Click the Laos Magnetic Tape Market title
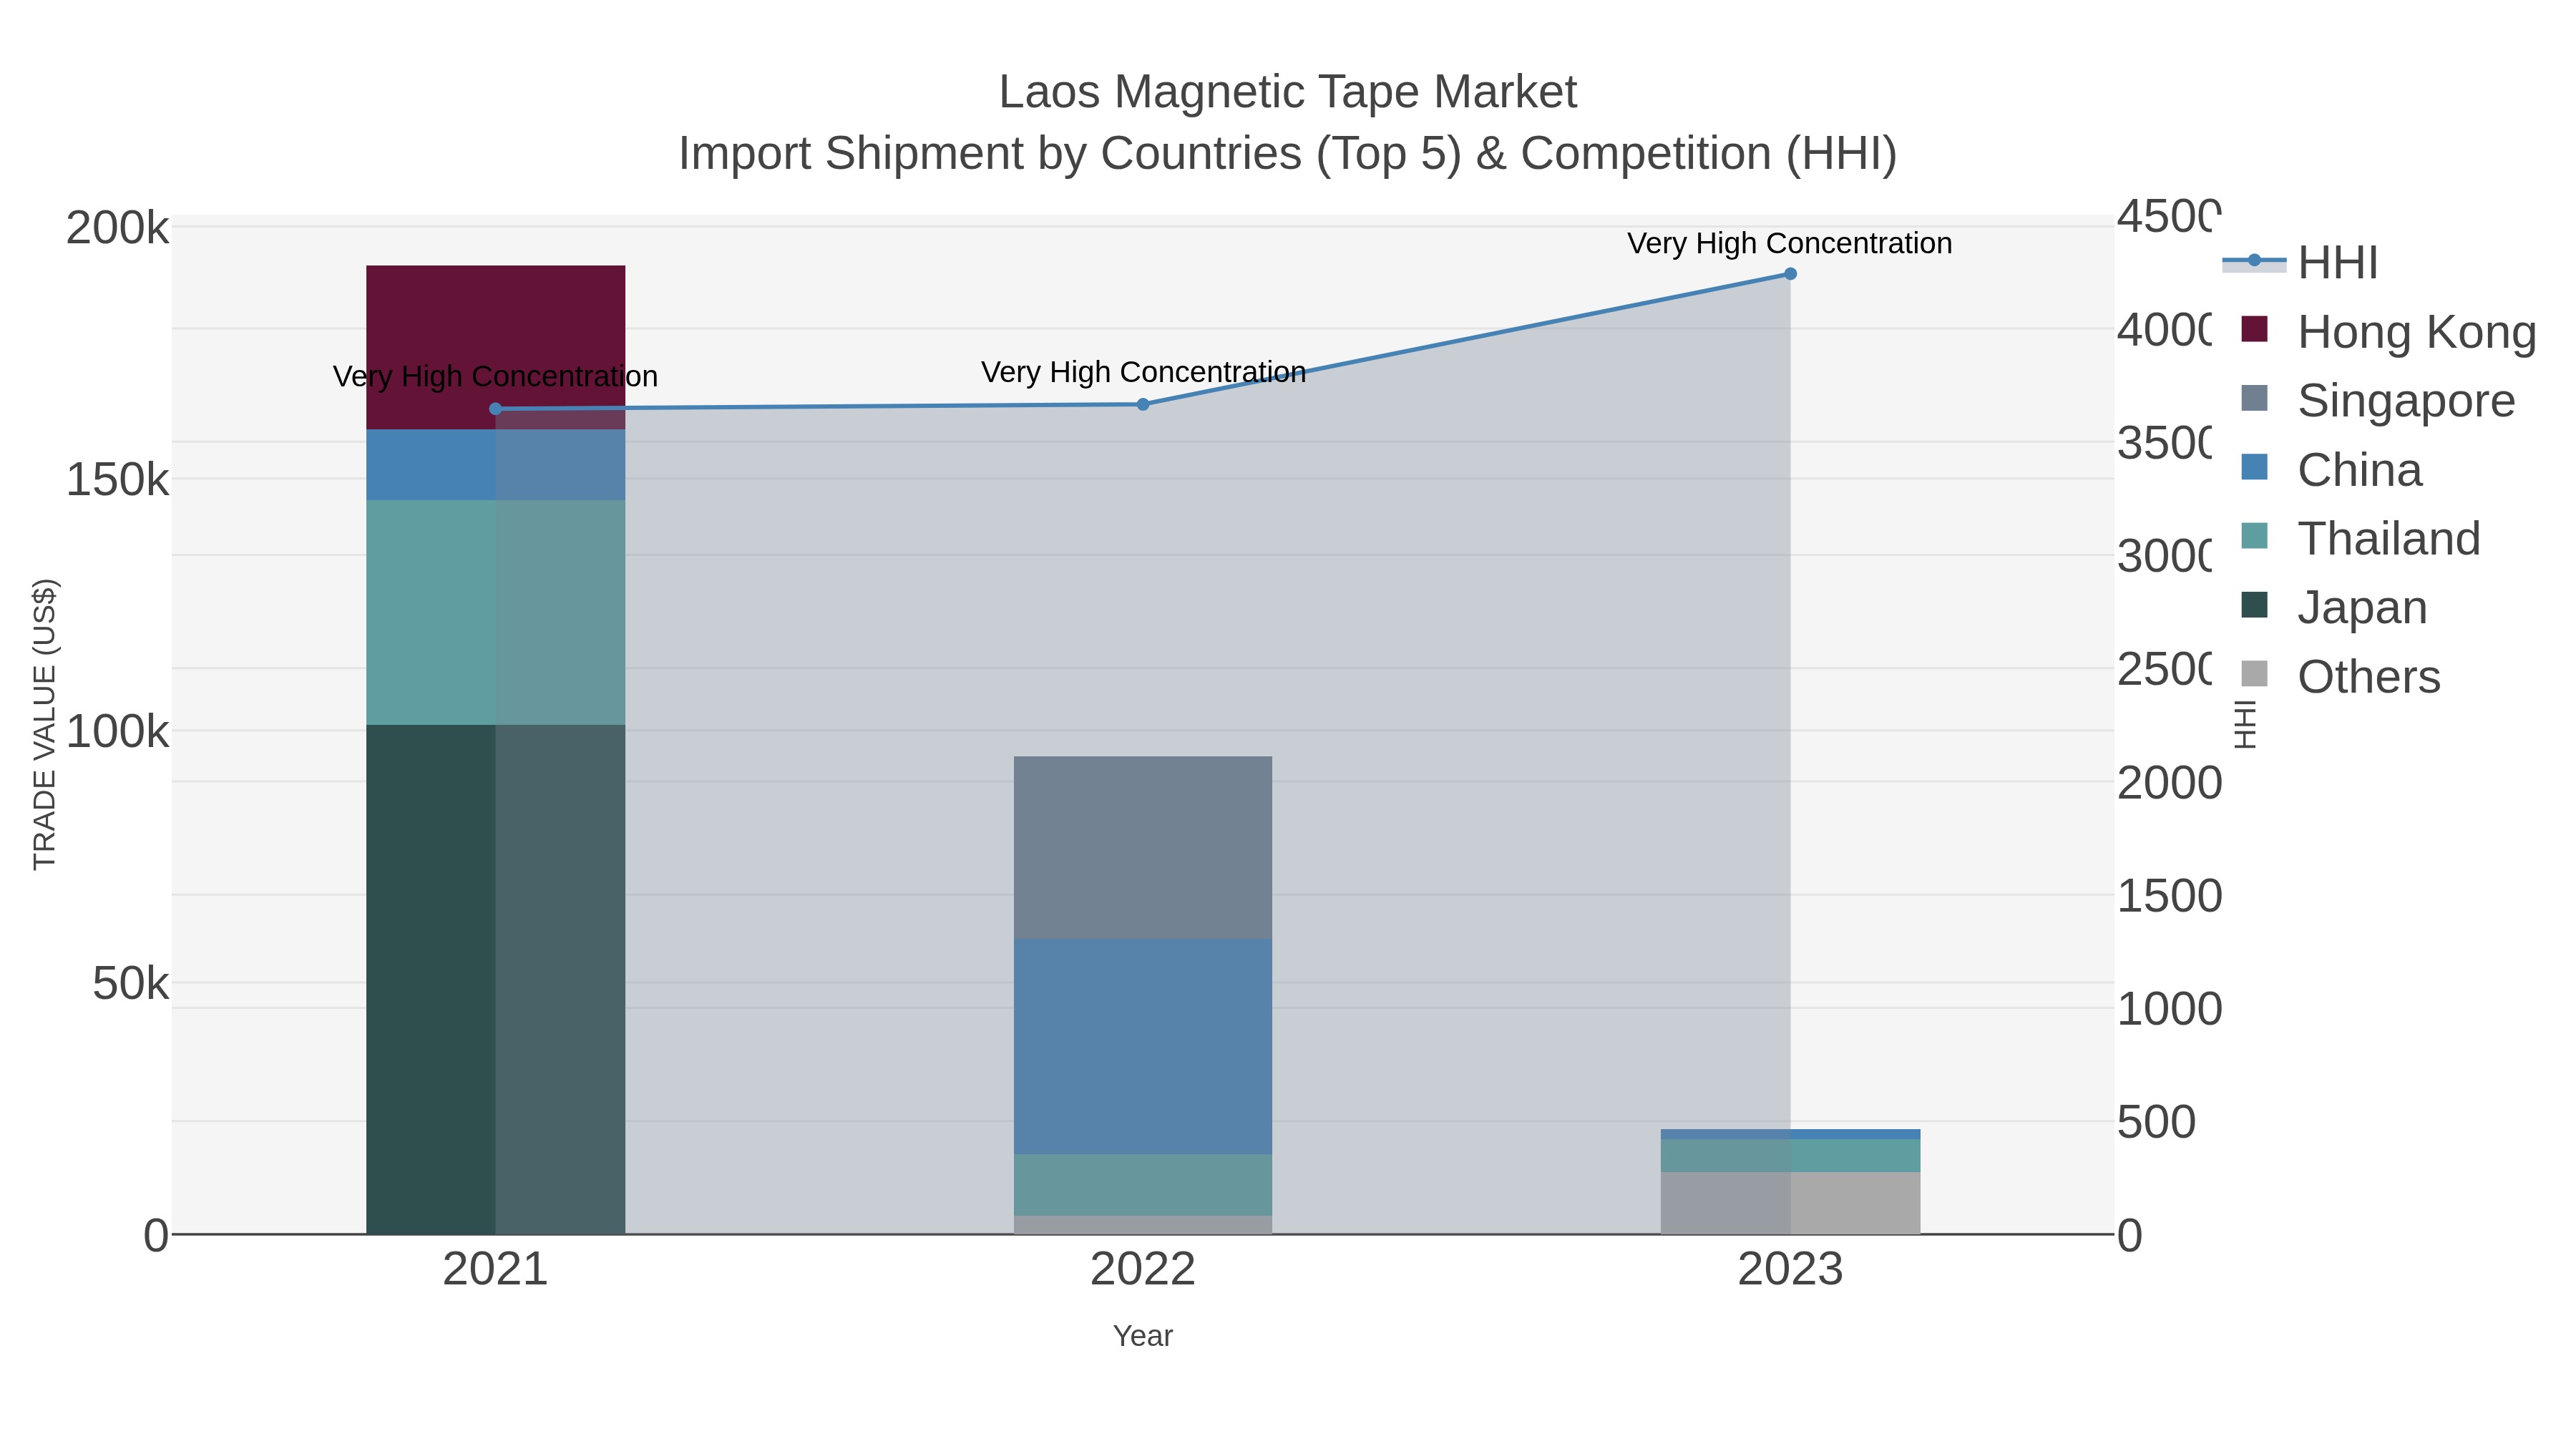This screenshot has width=2576, height=1449. point(1288,92)
